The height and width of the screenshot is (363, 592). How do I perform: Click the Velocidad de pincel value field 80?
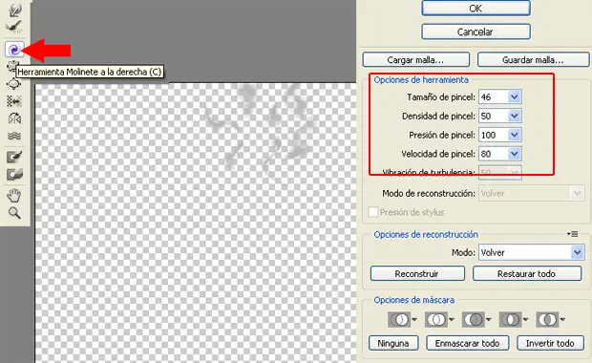[494, 154]
